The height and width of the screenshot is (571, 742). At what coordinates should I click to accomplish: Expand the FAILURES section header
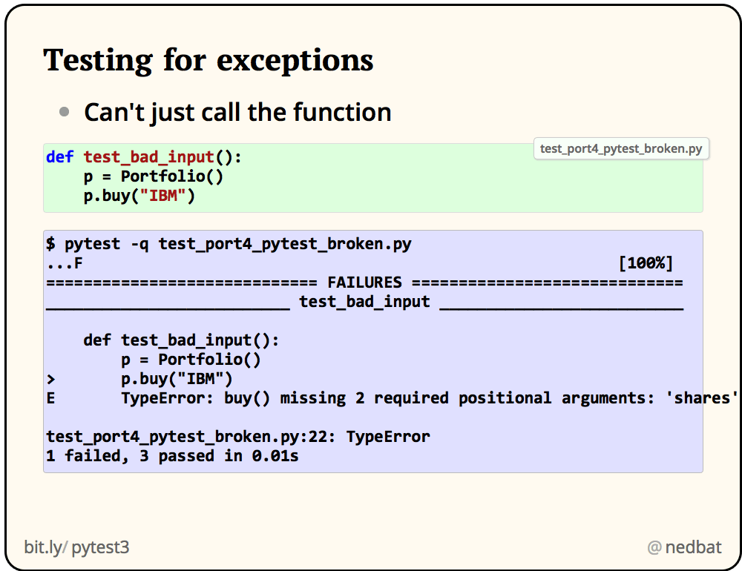click(x=364, y=282)
